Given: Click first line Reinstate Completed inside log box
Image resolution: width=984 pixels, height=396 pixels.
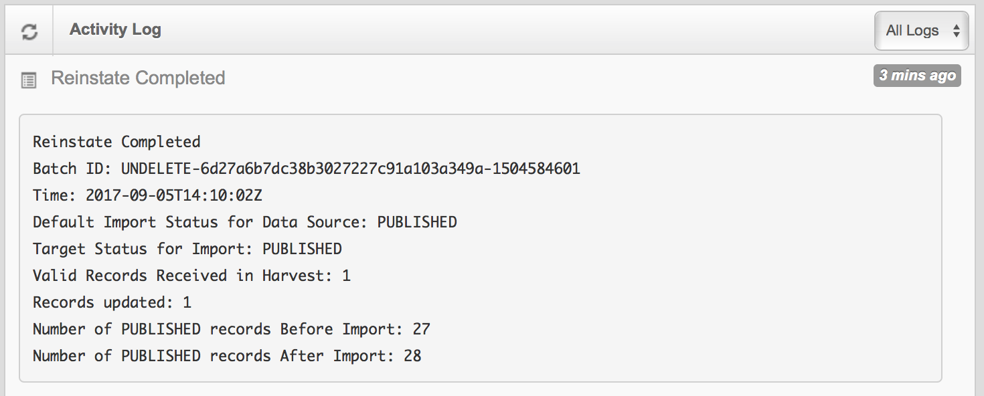Looking at the screenshot, I should click(x=116, y=142).
